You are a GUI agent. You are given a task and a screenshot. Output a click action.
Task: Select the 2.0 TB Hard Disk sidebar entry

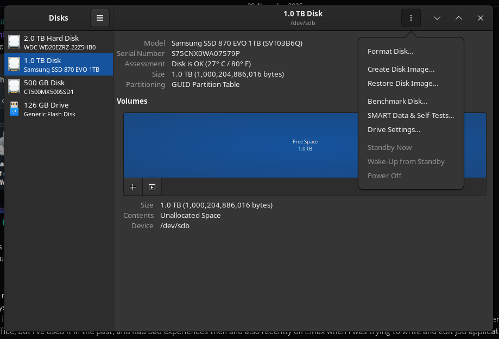[59, 41]
